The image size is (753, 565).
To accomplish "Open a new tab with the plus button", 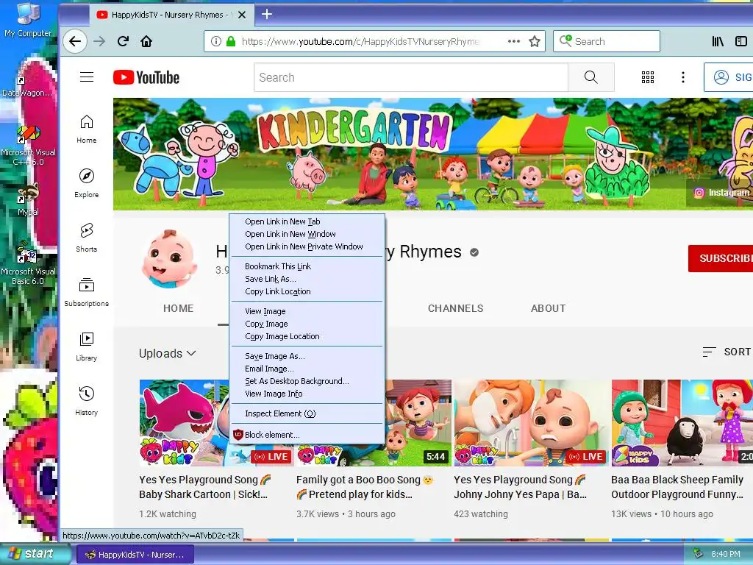I will coord(266,15).
